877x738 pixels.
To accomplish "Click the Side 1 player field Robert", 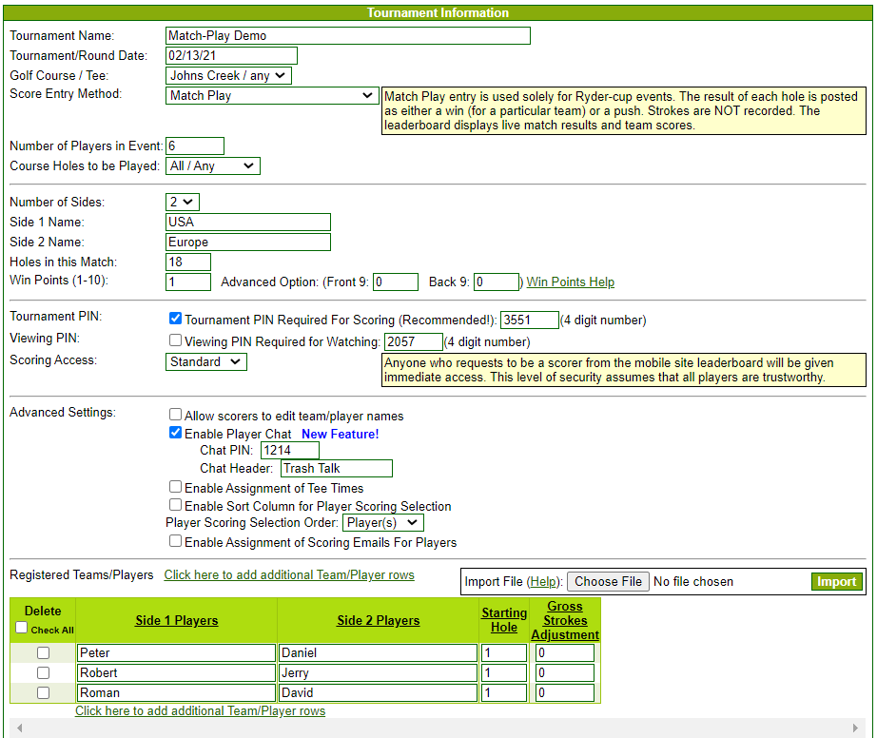I will coord(176,673).
